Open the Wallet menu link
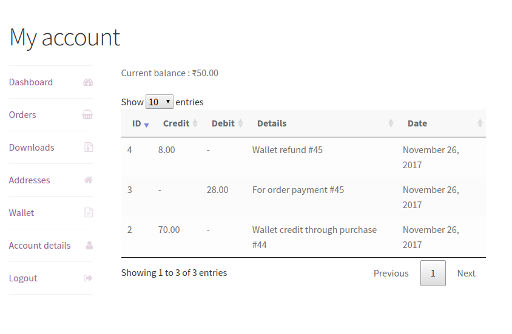512x334 pixels. (22, 213)
